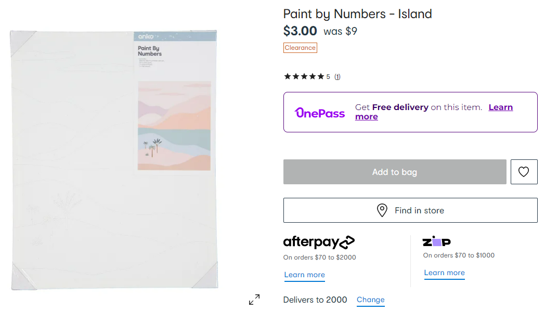Image resolution: width=545 pixels, height=312 pixels.
Task: Click the anko brand logo on packaging
Action: [x=144, y=36]
